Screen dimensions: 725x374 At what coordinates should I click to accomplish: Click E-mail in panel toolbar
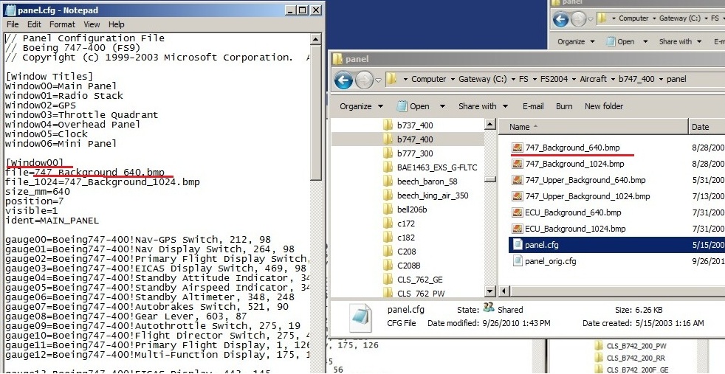(x=533, y=106)
